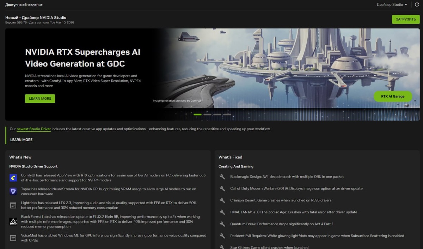Select the What's Fixed heading

pyautogui.click(x=230, y=157)
